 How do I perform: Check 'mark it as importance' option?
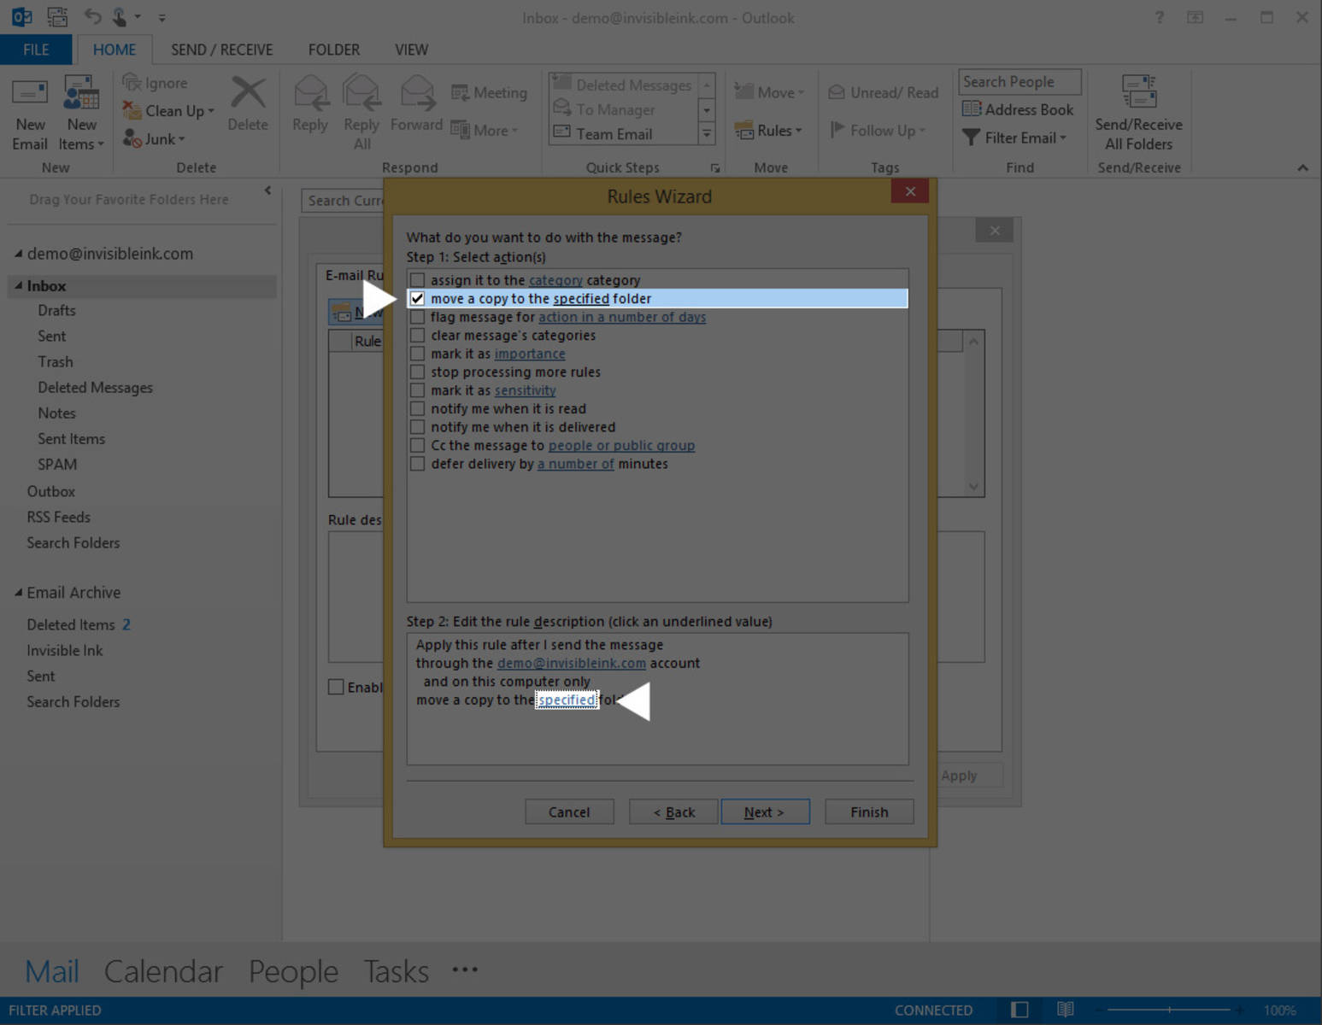(417, 354)
